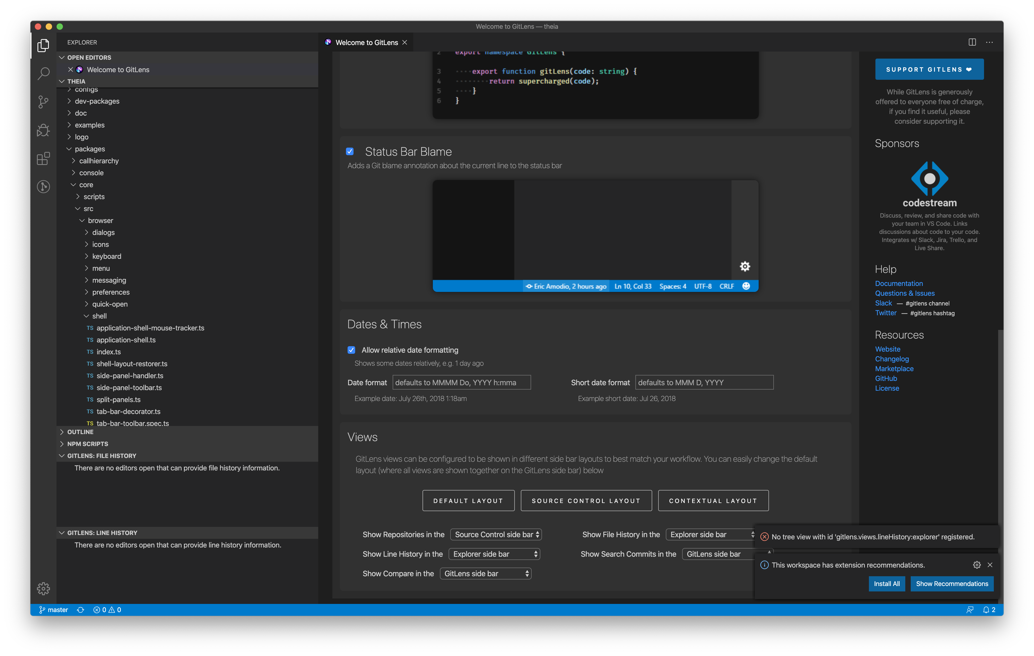Open the Show Repositories dropdown
1034x656 pixels.
(496, 534)
